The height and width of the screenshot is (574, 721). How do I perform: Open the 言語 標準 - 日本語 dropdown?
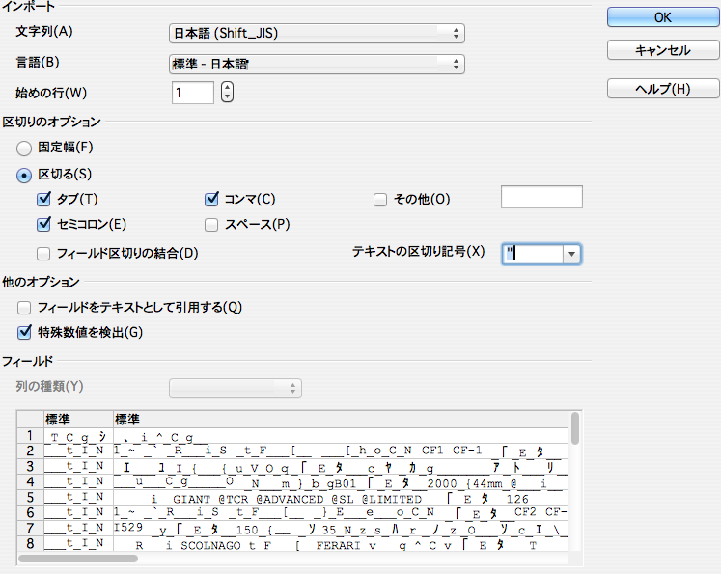click(317, 64)
